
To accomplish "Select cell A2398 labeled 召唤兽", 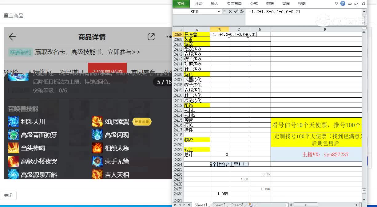I will click(197, 34).
